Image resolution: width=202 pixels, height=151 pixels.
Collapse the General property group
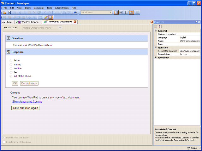[x=156, y=31]
